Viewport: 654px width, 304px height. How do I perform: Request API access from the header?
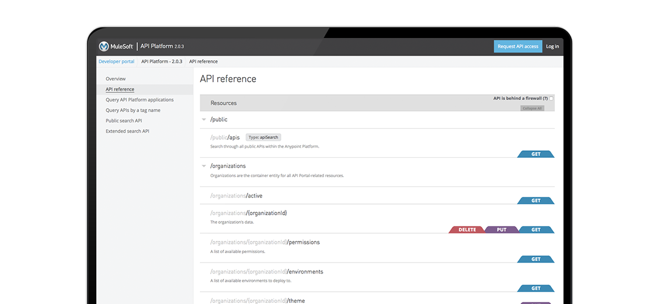(518, 46)
